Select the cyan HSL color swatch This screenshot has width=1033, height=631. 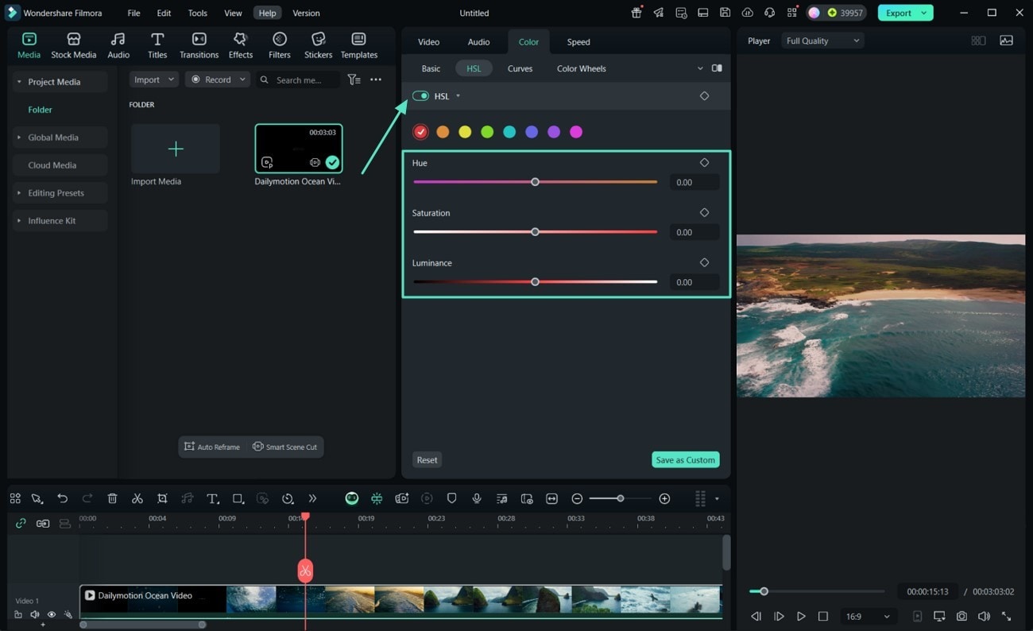509,132
